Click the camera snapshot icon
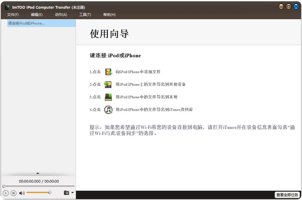Viewport: 302px width, 200px height. [66, 193]
